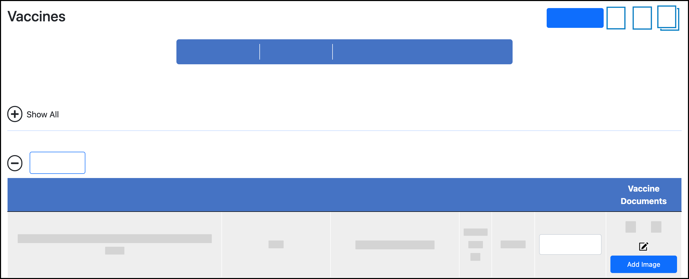Click the Vaccine Documents column header
Viewport: 689px width, 279px height.
(643, 195)
